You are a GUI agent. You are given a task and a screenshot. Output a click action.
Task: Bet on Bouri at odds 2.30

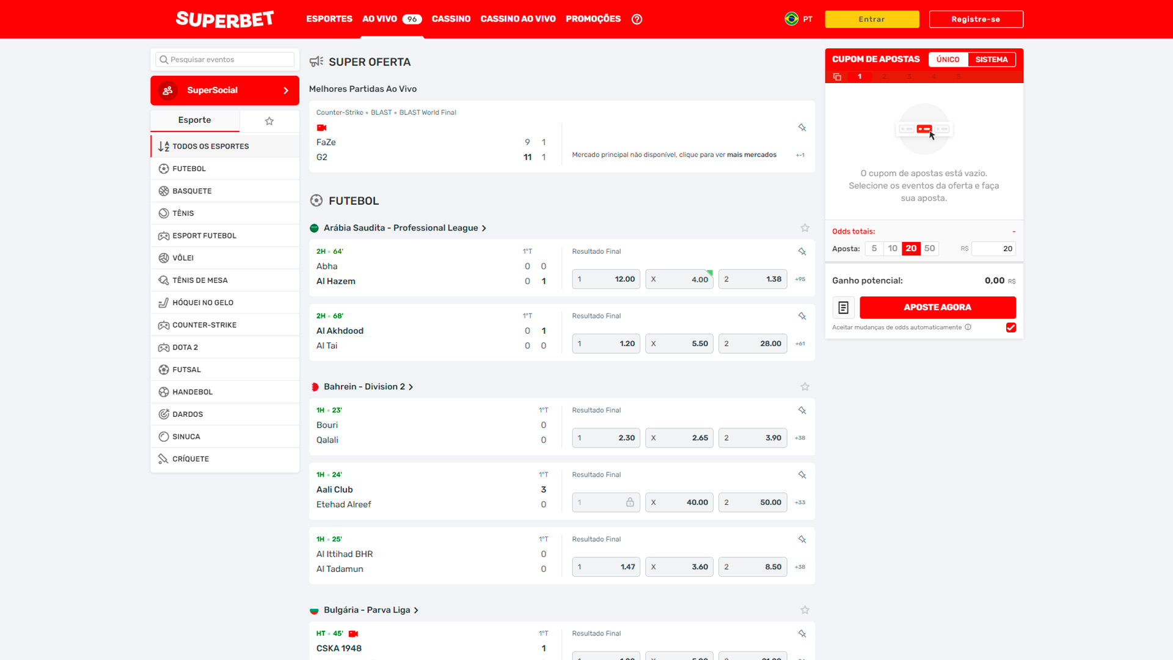point(606,438)
